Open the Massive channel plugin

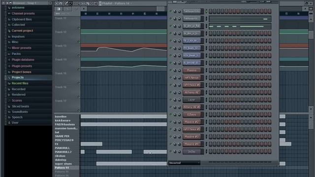(192, 70)
